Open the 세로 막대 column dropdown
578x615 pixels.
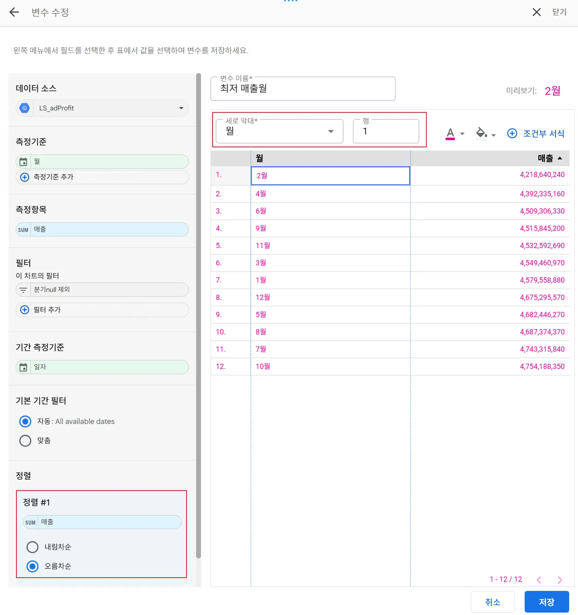pos(331,131)
